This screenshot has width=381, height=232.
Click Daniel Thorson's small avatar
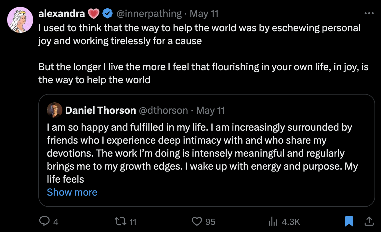(x=55, y=110)
